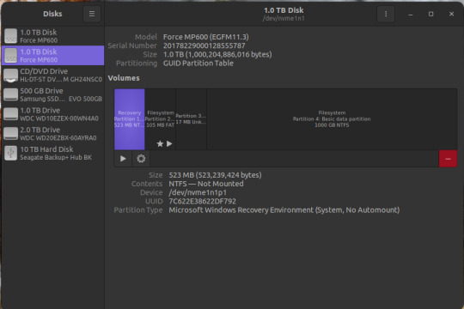This screenshot has width=464, height=309.
Task: Click the Volumes section heading
Action: click(x=124, y=78)
